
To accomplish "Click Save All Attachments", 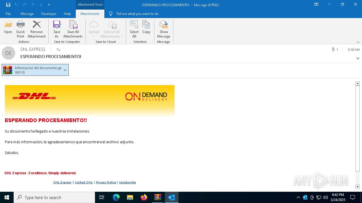I will click(73, 29).
